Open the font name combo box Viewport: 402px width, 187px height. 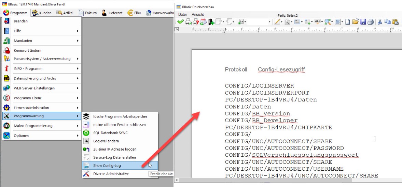click(x=260, y=22)
